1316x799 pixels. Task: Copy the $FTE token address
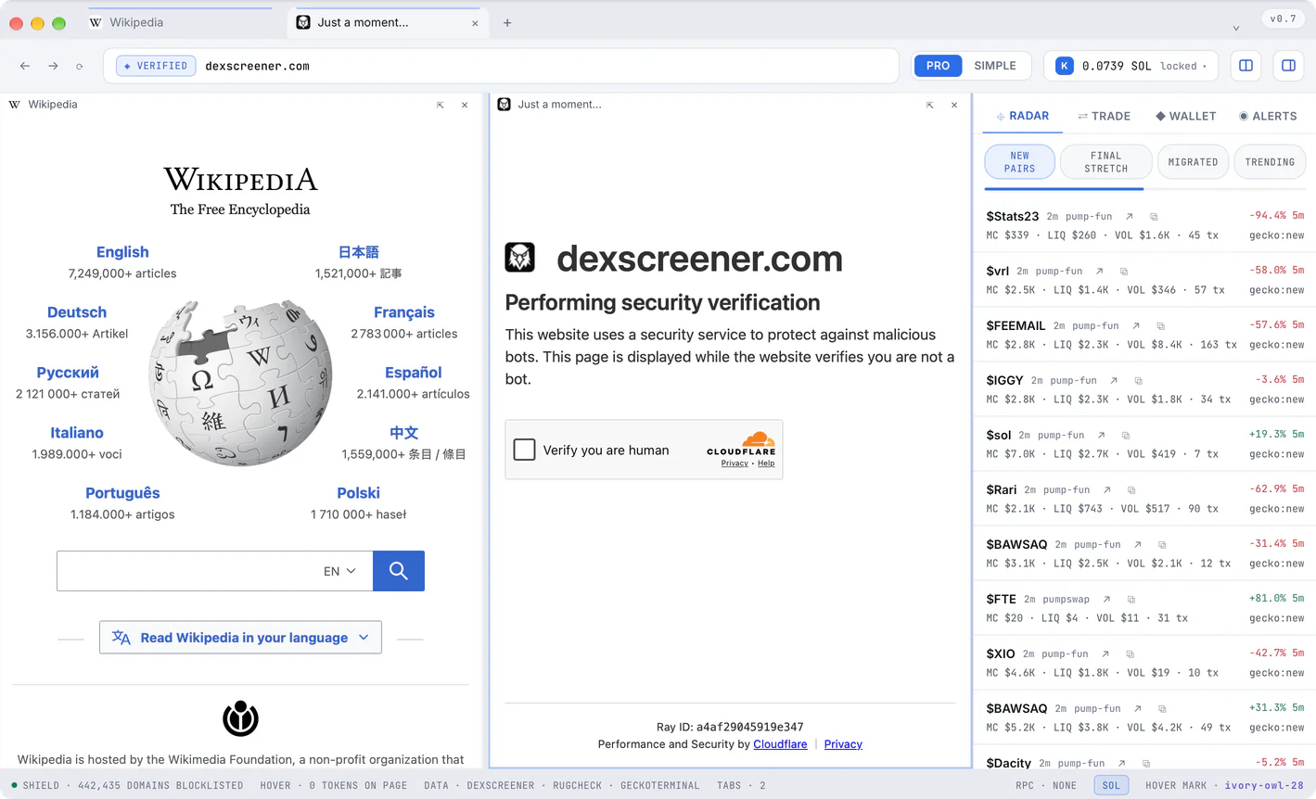tap(1131, 599)
